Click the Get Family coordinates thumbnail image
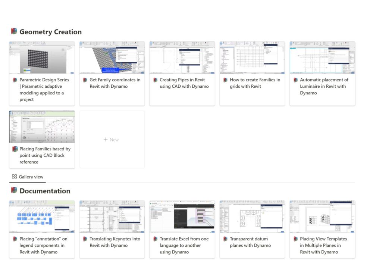 click(x=112, y=57)
